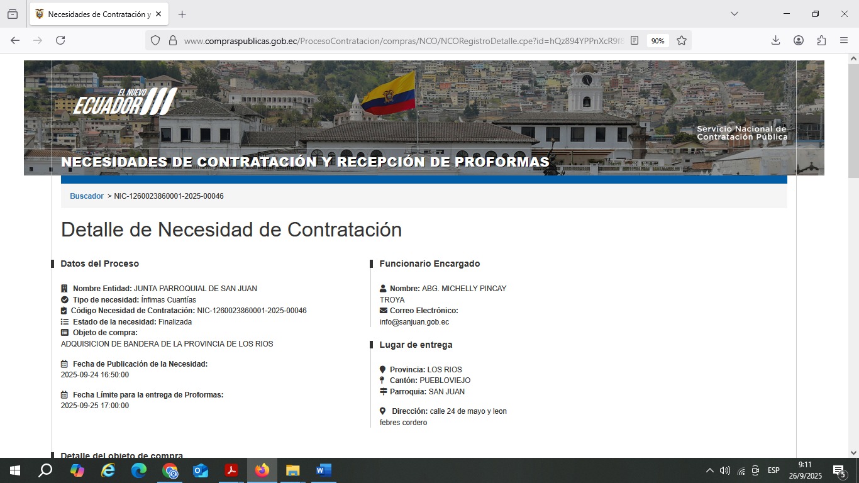859x483 pixels.
Task: Click the browser reload page icon
Action: click(60, 40)
